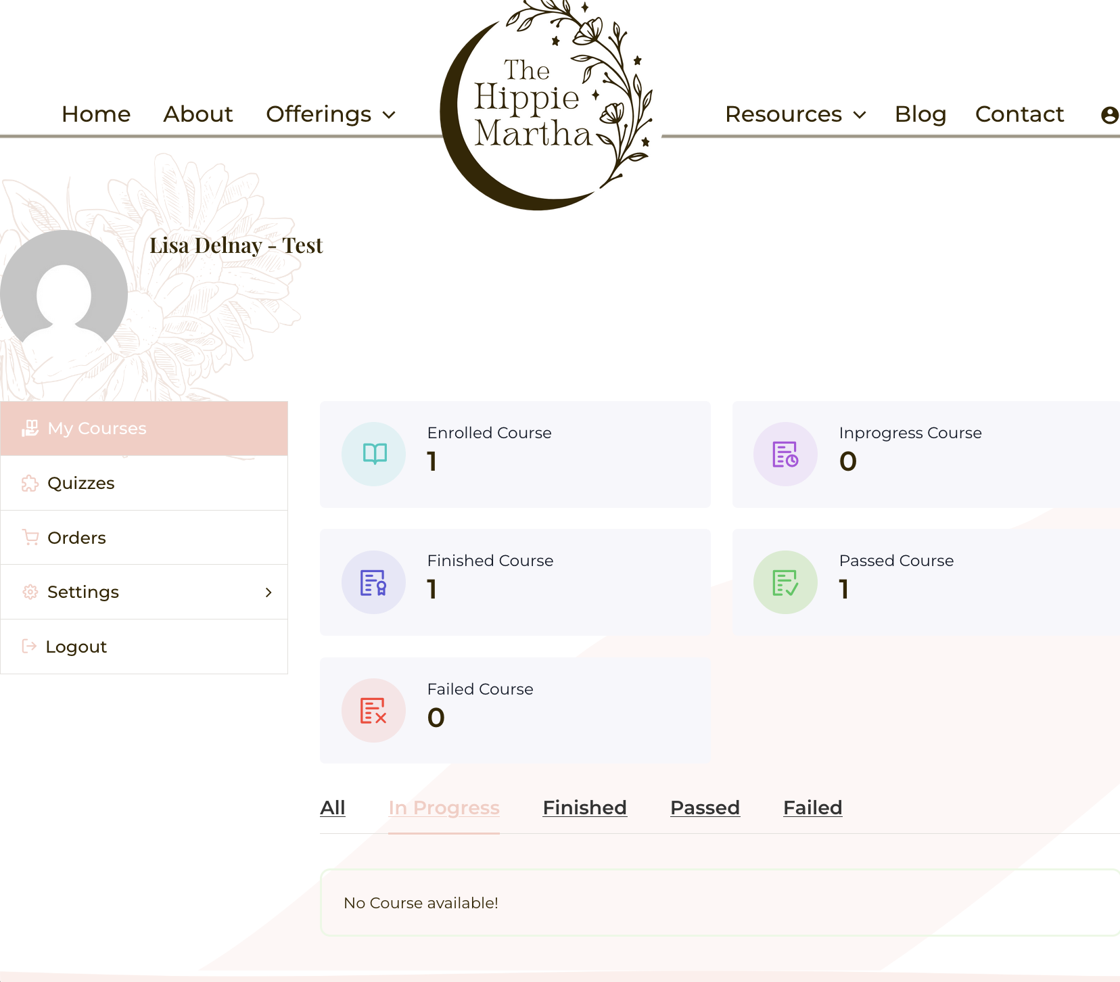The width and height of the screenshot is (1120, 982).
Task: Show the All courses tab
Action: coord(333,808)
